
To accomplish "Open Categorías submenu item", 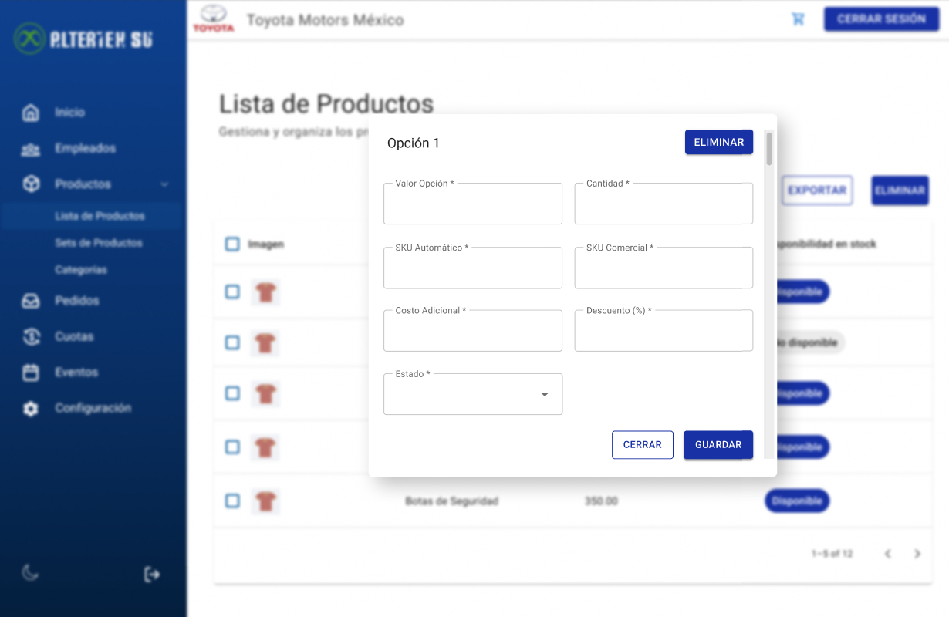I will click(x=81, y=270).
